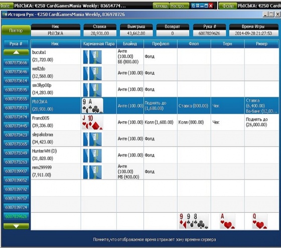Select the PbICbKA highlighted player row
The height and width of the screenshot is (248, 281).
(155, 106)
